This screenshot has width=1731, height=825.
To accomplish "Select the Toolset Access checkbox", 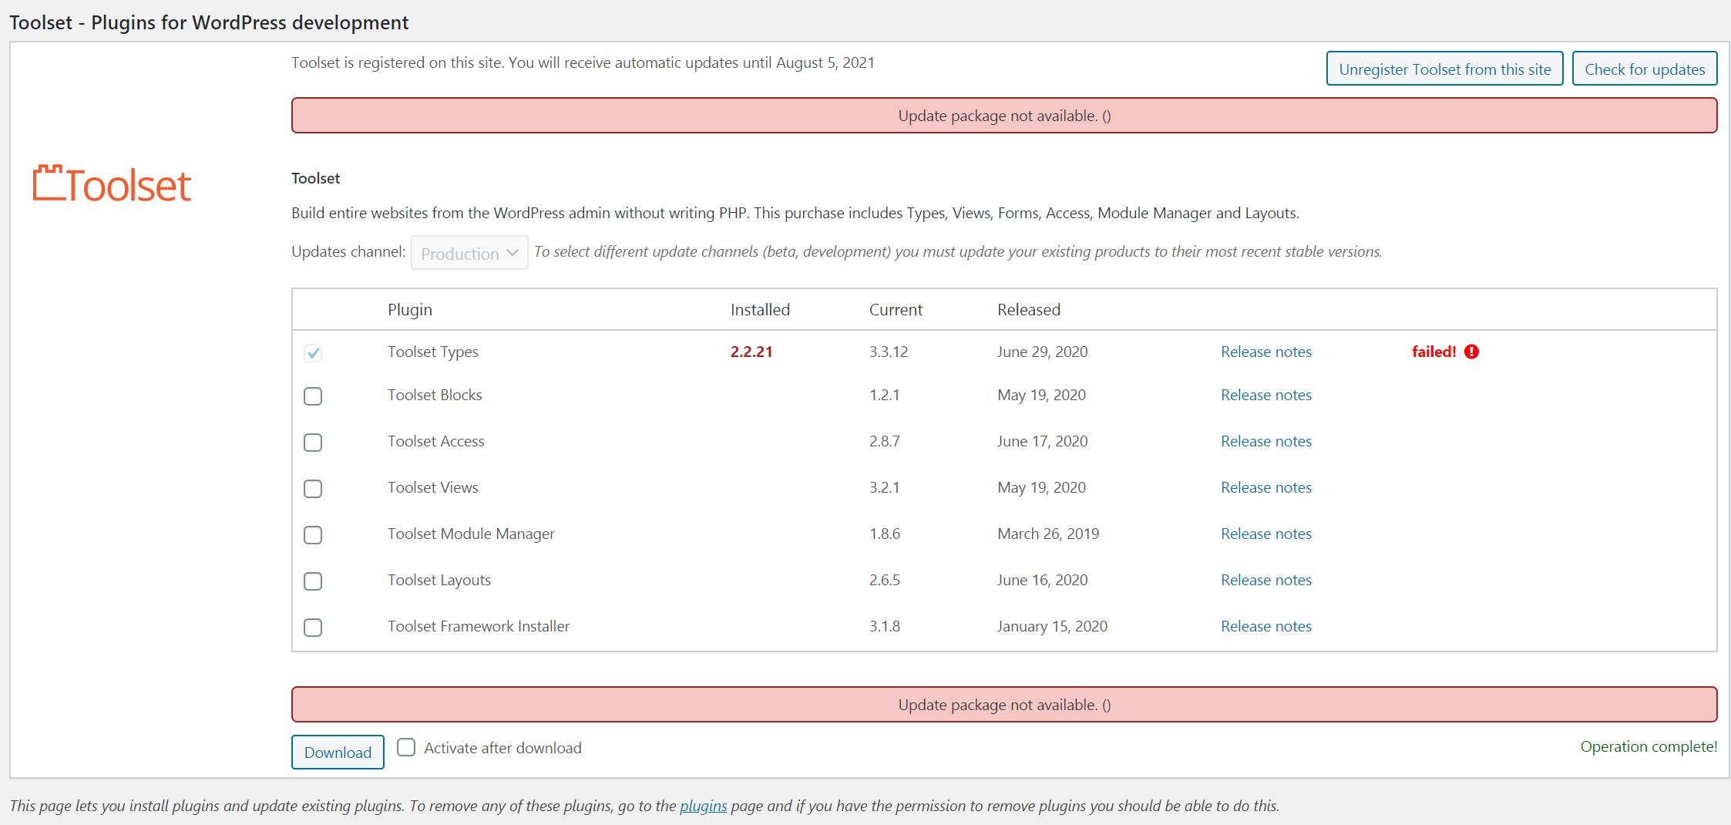I will click(x=313, y=443).
